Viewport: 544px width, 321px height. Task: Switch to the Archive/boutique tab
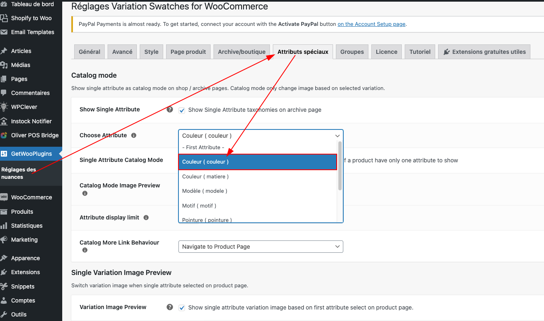(242, 52)
